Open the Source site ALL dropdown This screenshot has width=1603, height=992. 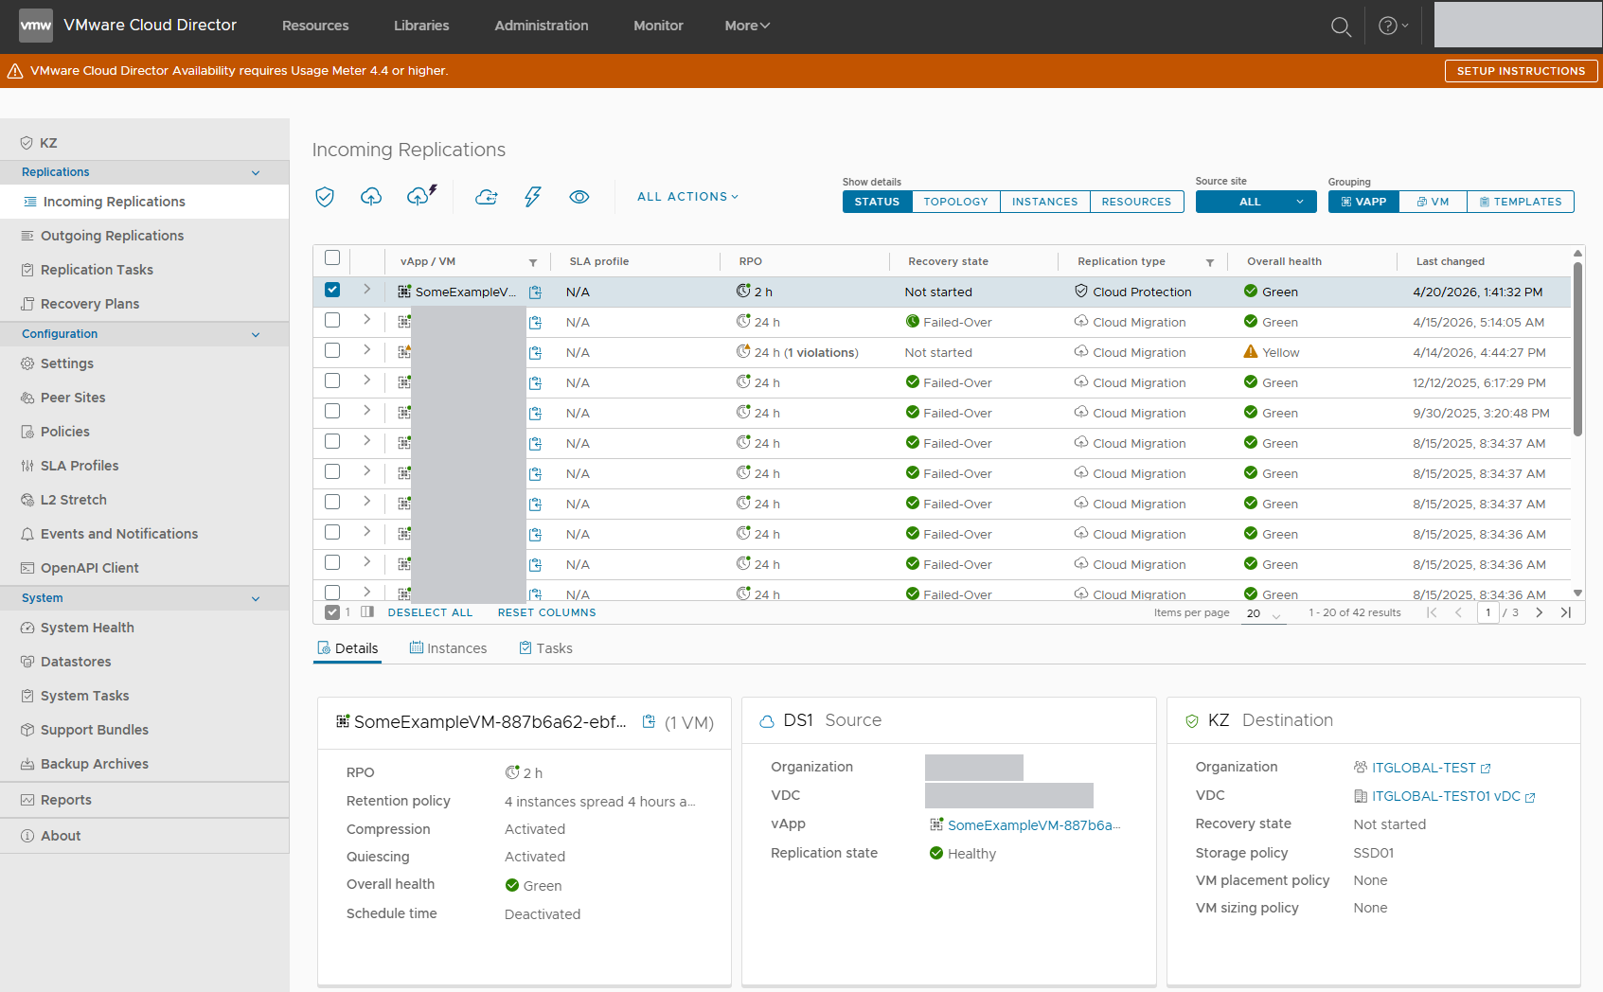coord(1256,202)
